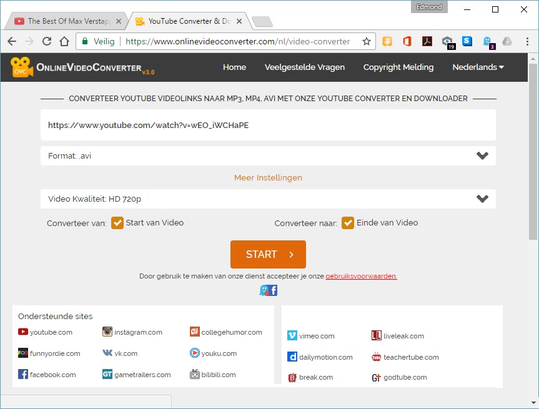Click the GodTube Gt icon
The image size is (539, 409).
click(377, 378)
